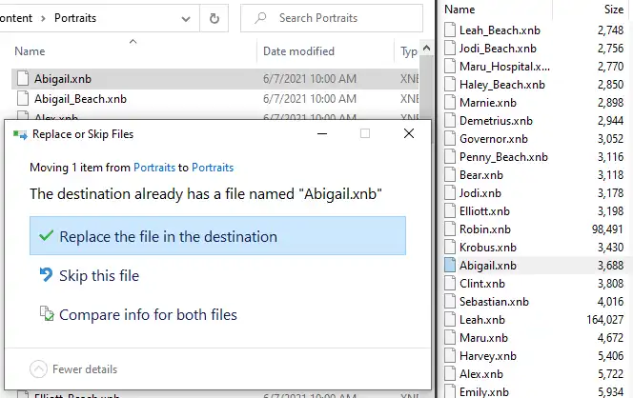Click the Emily.xnb file icon
Viewport: 633px width, 398px height.
450,391
